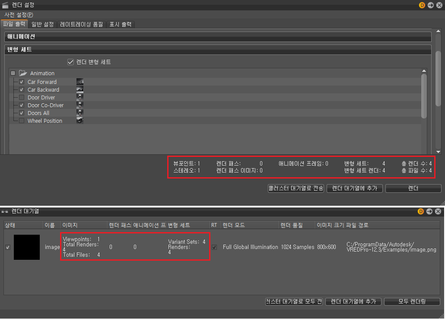Screen dimensions: 445x319
Task: Click the Render Queue window icon
Action: coord(5,211)
